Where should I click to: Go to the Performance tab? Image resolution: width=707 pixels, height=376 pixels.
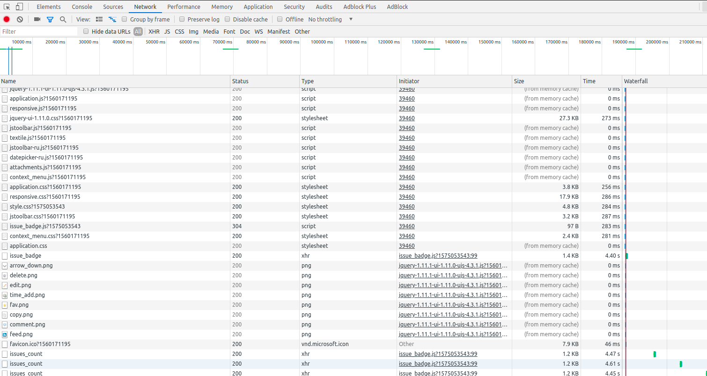pos(184,7)
